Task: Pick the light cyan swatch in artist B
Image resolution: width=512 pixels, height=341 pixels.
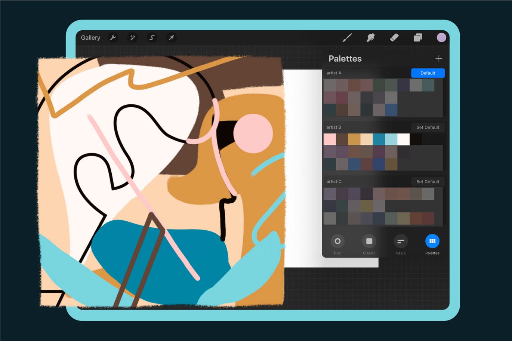Action: (391, 139)
